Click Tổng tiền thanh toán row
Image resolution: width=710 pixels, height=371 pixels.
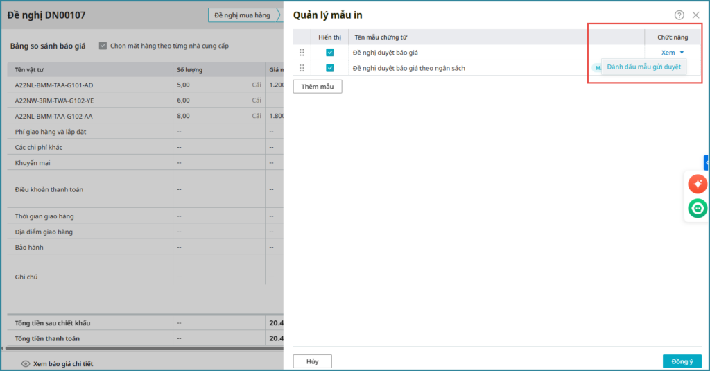146,338
